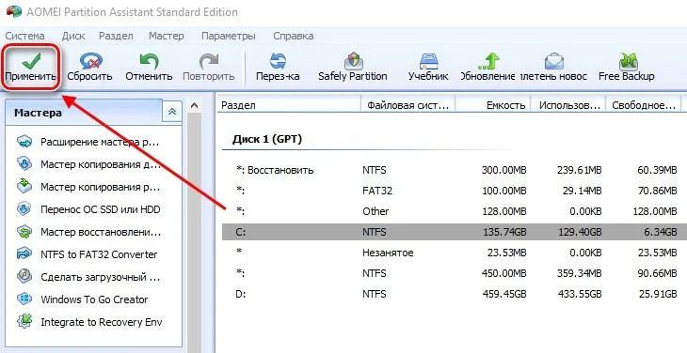Click the Мастер восстановления icon

click(24, 232)
